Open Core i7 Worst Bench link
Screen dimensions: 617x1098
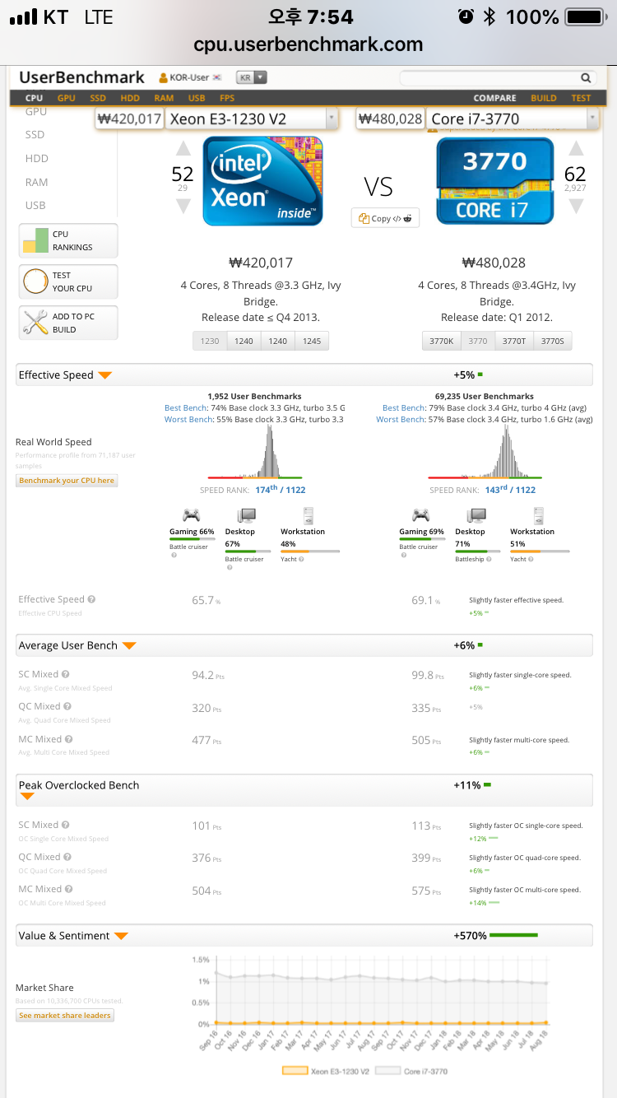tap(401, 420)
